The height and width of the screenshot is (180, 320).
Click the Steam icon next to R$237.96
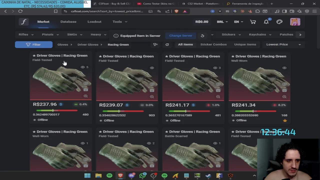click(x=61, y=104)
